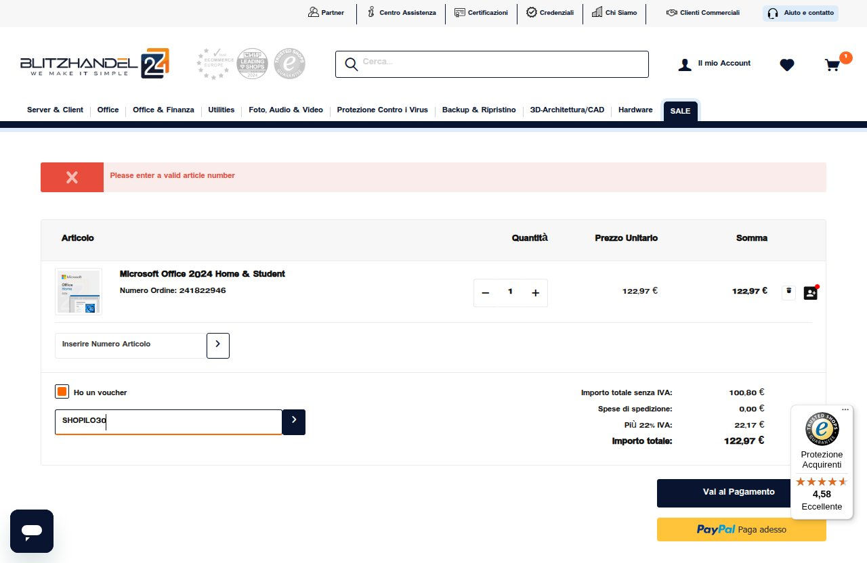The image size is (867, 563).
Task: Open Protezione Contro i Virus menu
Action: [x=382, y=110]
